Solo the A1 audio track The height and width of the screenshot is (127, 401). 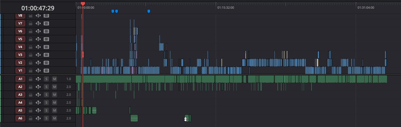pyautogui.click(x=46, y=79)
